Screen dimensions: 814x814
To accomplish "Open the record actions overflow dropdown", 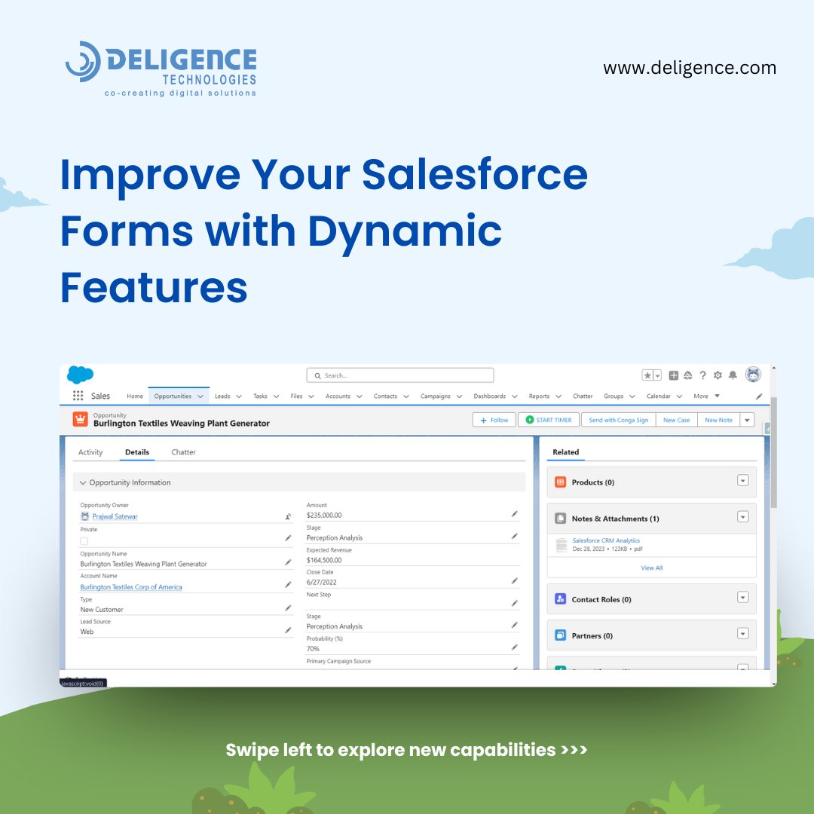I will 747,420.
